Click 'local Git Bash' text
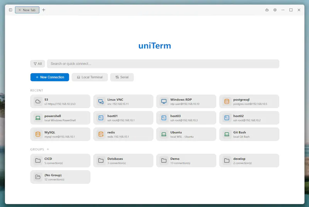 [241, 137]
